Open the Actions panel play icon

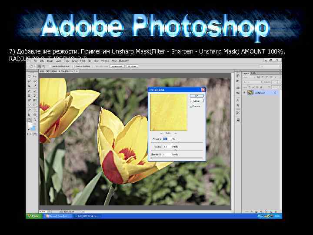(x=238, y=81)
